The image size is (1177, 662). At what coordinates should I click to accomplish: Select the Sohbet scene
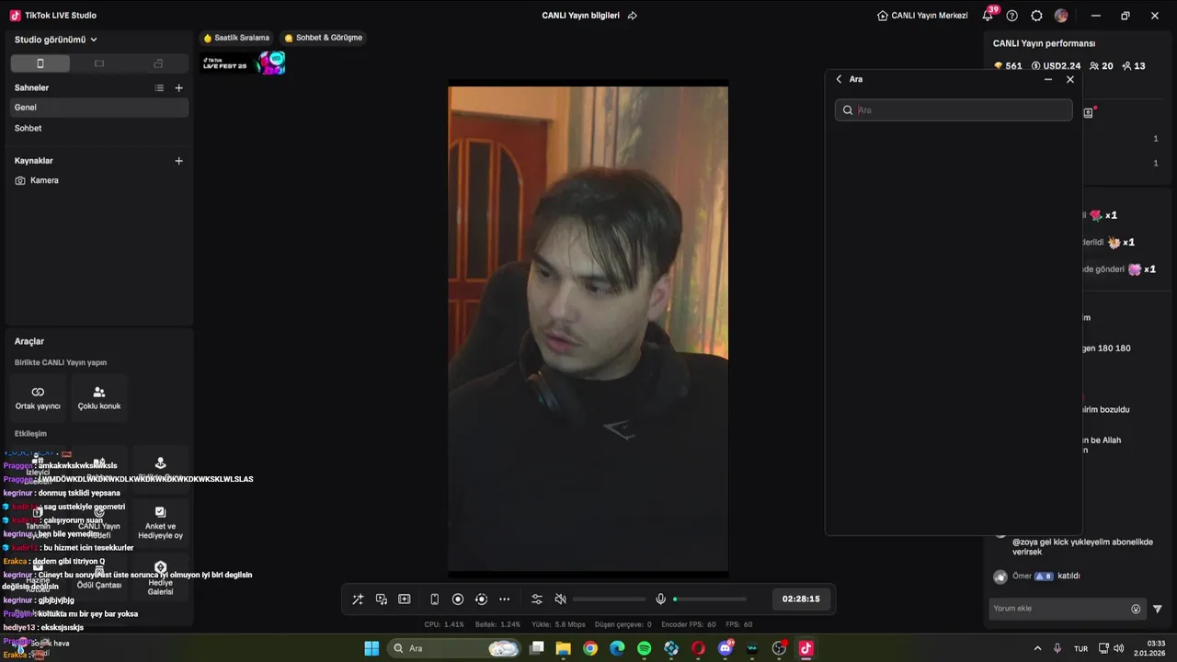99,129
